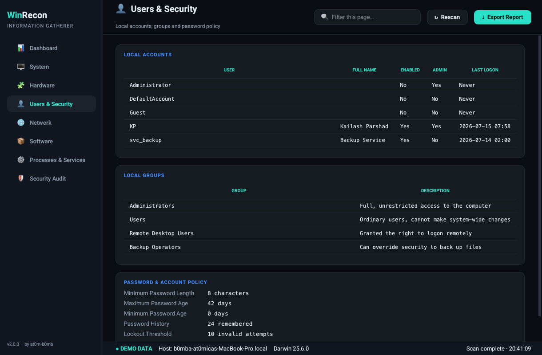Open the Security Audit page

tap(52, 178)
